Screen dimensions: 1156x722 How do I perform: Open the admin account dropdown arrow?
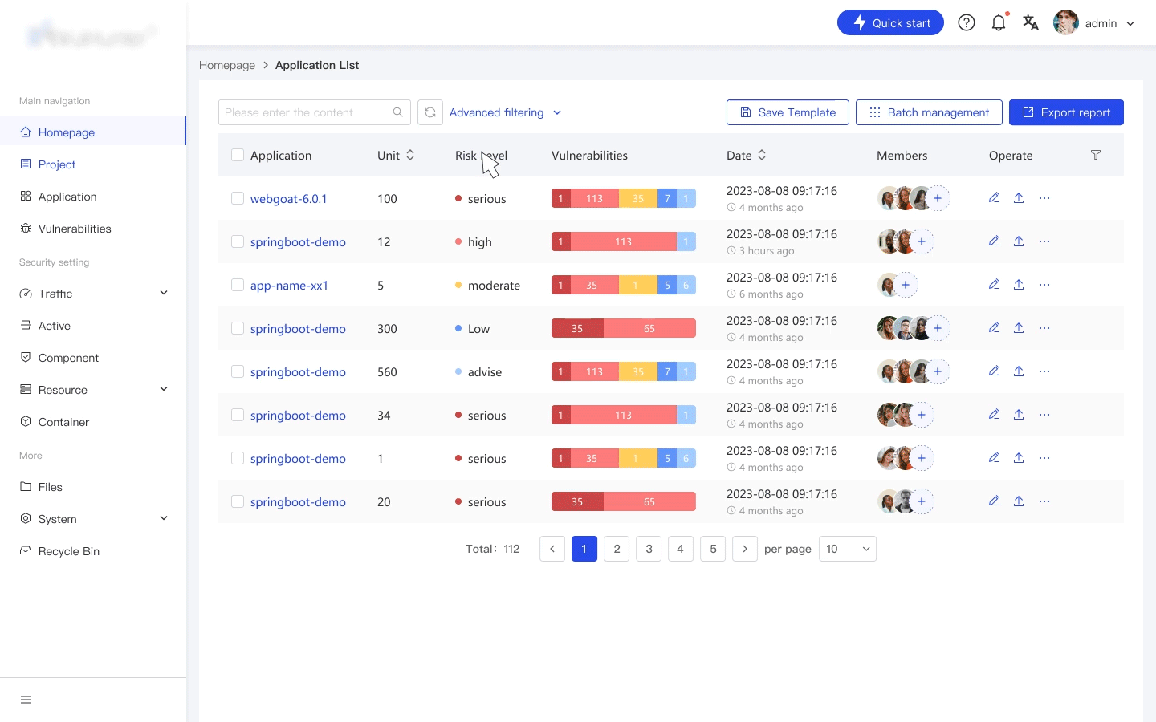(x=1130, y=23)
